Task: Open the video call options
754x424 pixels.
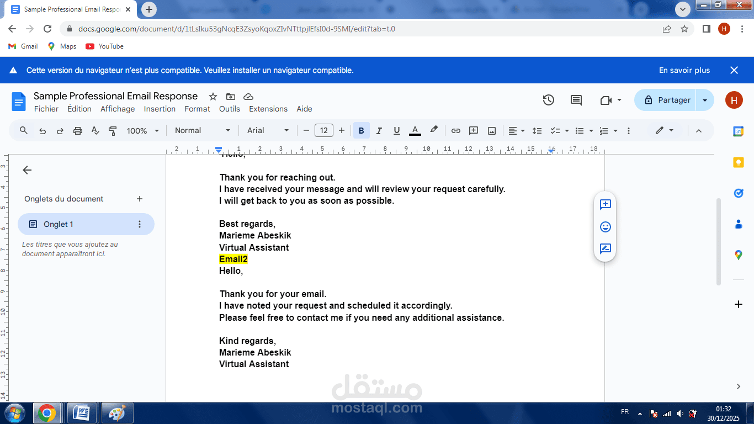Action: [x=611, y=100]
